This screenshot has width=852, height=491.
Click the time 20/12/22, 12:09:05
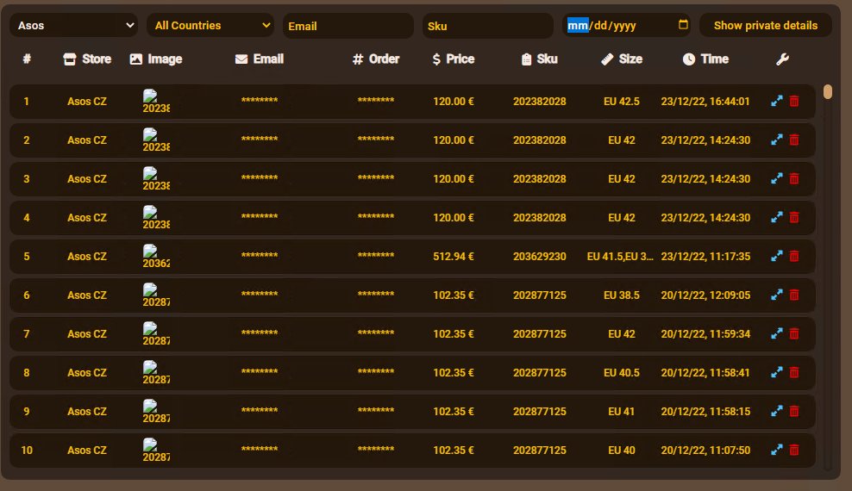[x=705, y=295]
